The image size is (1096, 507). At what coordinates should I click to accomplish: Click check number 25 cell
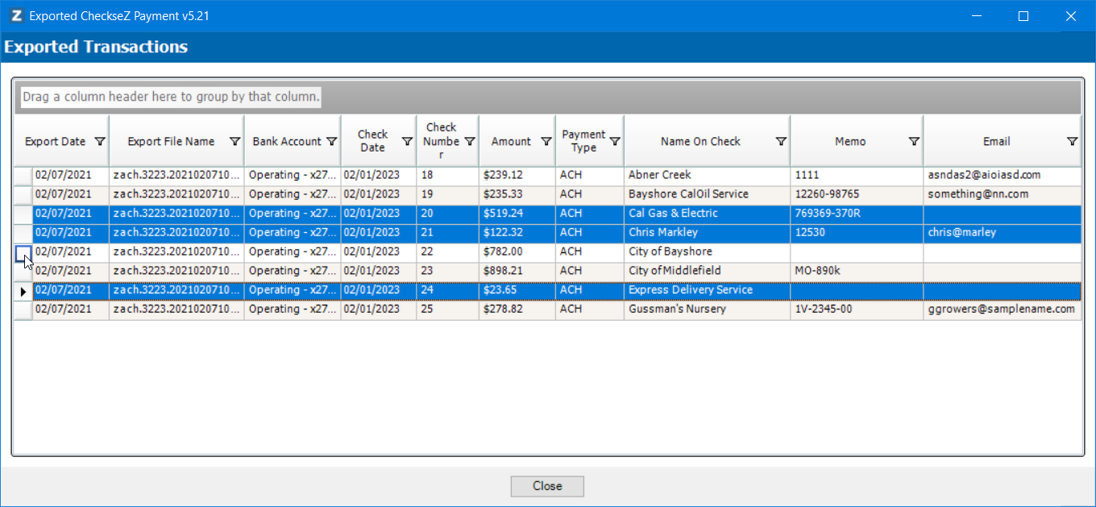pos(448,310)
